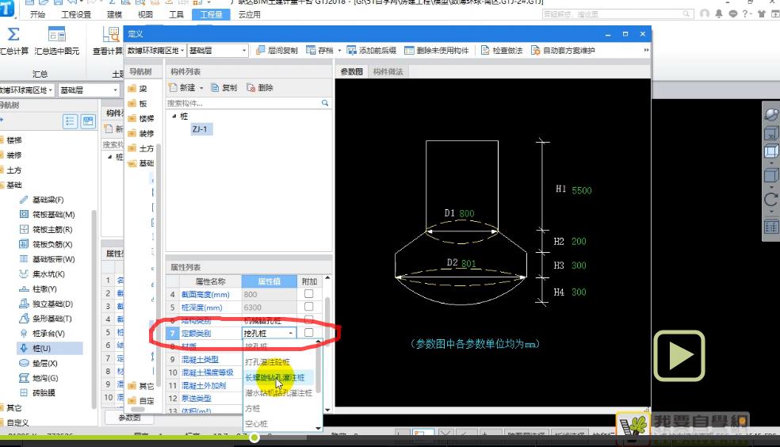780x447 pixels.
Task: Click 新建 in the 构件列表 panel
Action: tap(182, 87)
